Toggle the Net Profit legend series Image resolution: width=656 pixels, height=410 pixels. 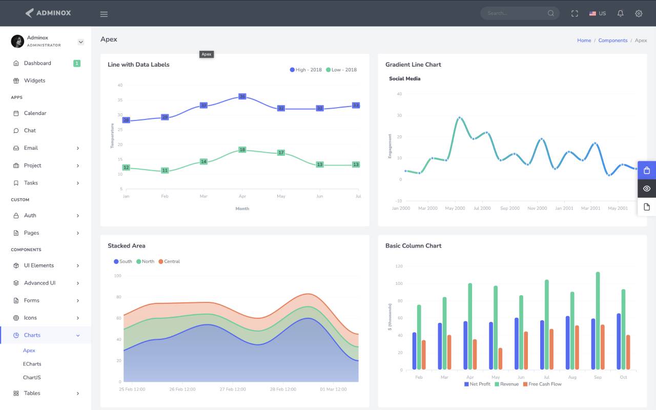[x=477, y=384]
